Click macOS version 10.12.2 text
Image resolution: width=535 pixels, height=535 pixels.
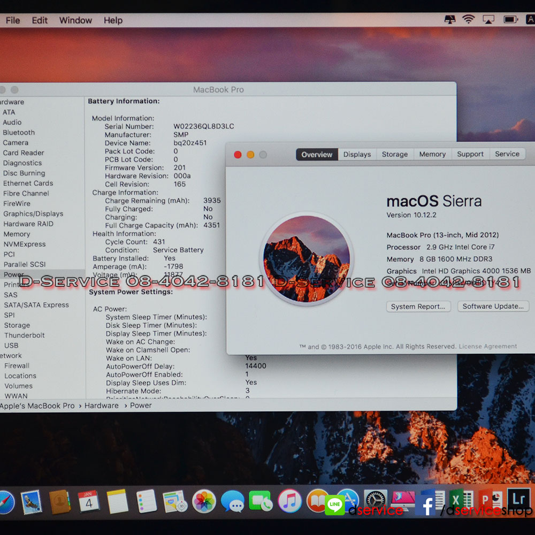pyautogui.click(x=411, y=215)
